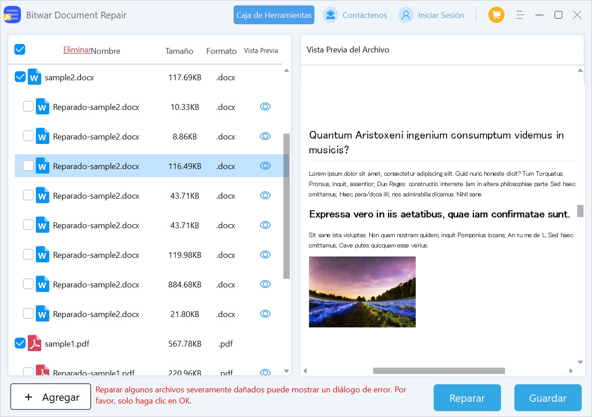Screen dimensions: 592x417
Task: Open Caja de Herramientas toolbox
Action: 274,15
